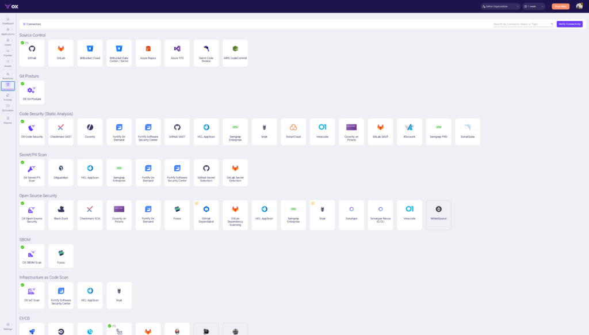
Task: Click the search magnifier icon
Action: coord(552,24)
